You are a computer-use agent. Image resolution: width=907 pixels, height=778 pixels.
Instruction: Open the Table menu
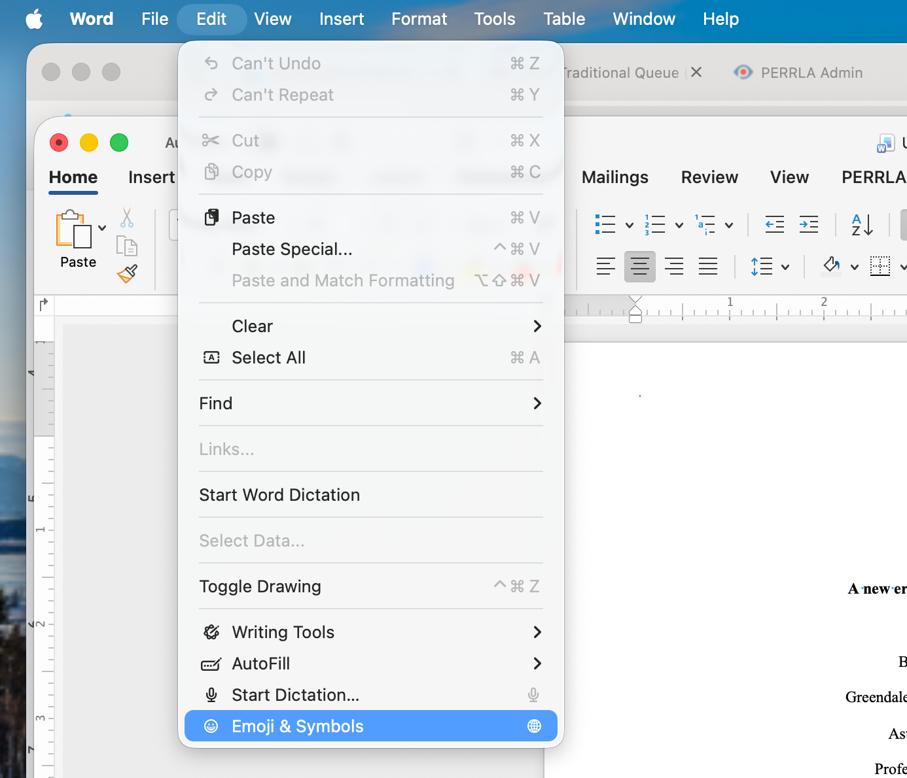pos(564,19)
